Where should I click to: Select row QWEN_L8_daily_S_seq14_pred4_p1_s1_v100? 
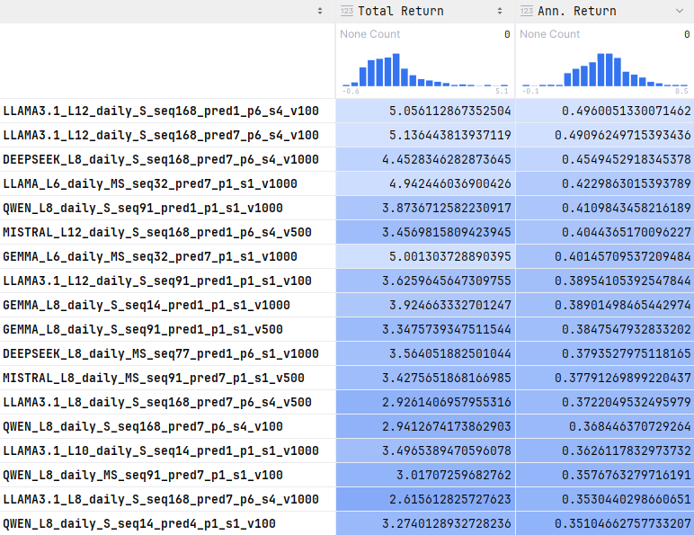coord(139,523)
